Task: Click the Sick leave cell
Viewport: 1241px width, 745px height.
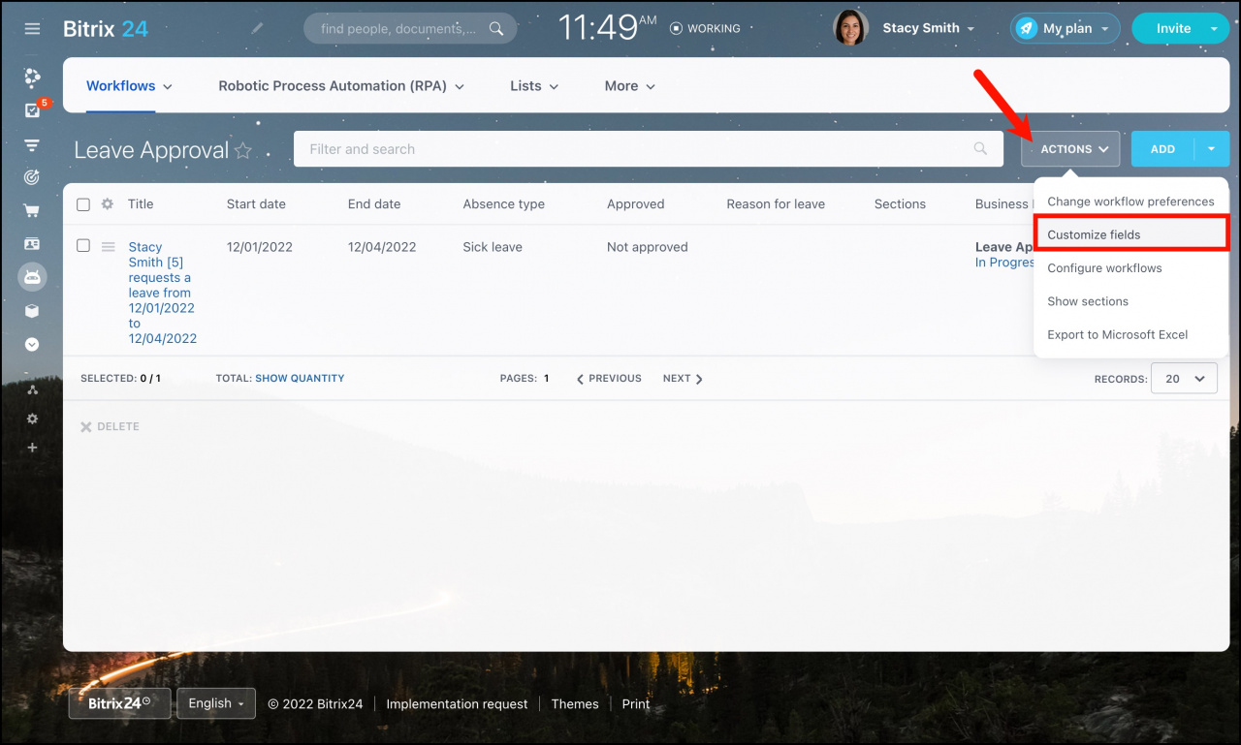Action: 493,247
